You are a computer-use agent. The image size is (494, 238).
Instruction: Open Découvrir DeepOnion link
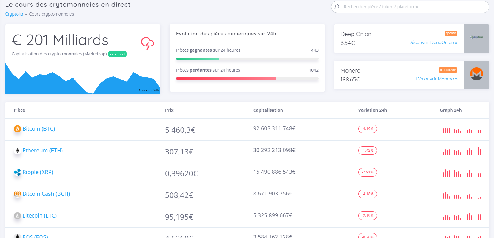pos(433,43)
